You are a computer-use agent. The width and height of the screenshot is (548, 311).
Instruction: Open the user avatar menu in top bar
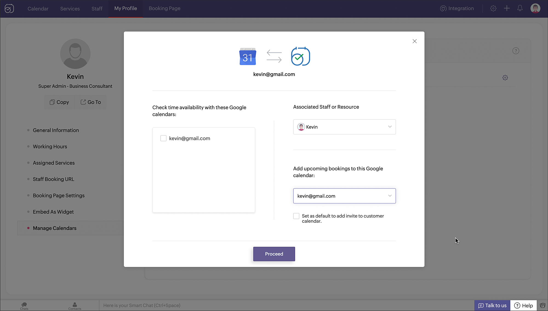[x=535, y=8]
